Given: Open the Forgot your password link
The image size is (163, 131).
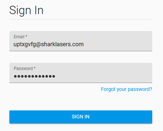Looking at the screenshot, I should (x=127, y=89).
